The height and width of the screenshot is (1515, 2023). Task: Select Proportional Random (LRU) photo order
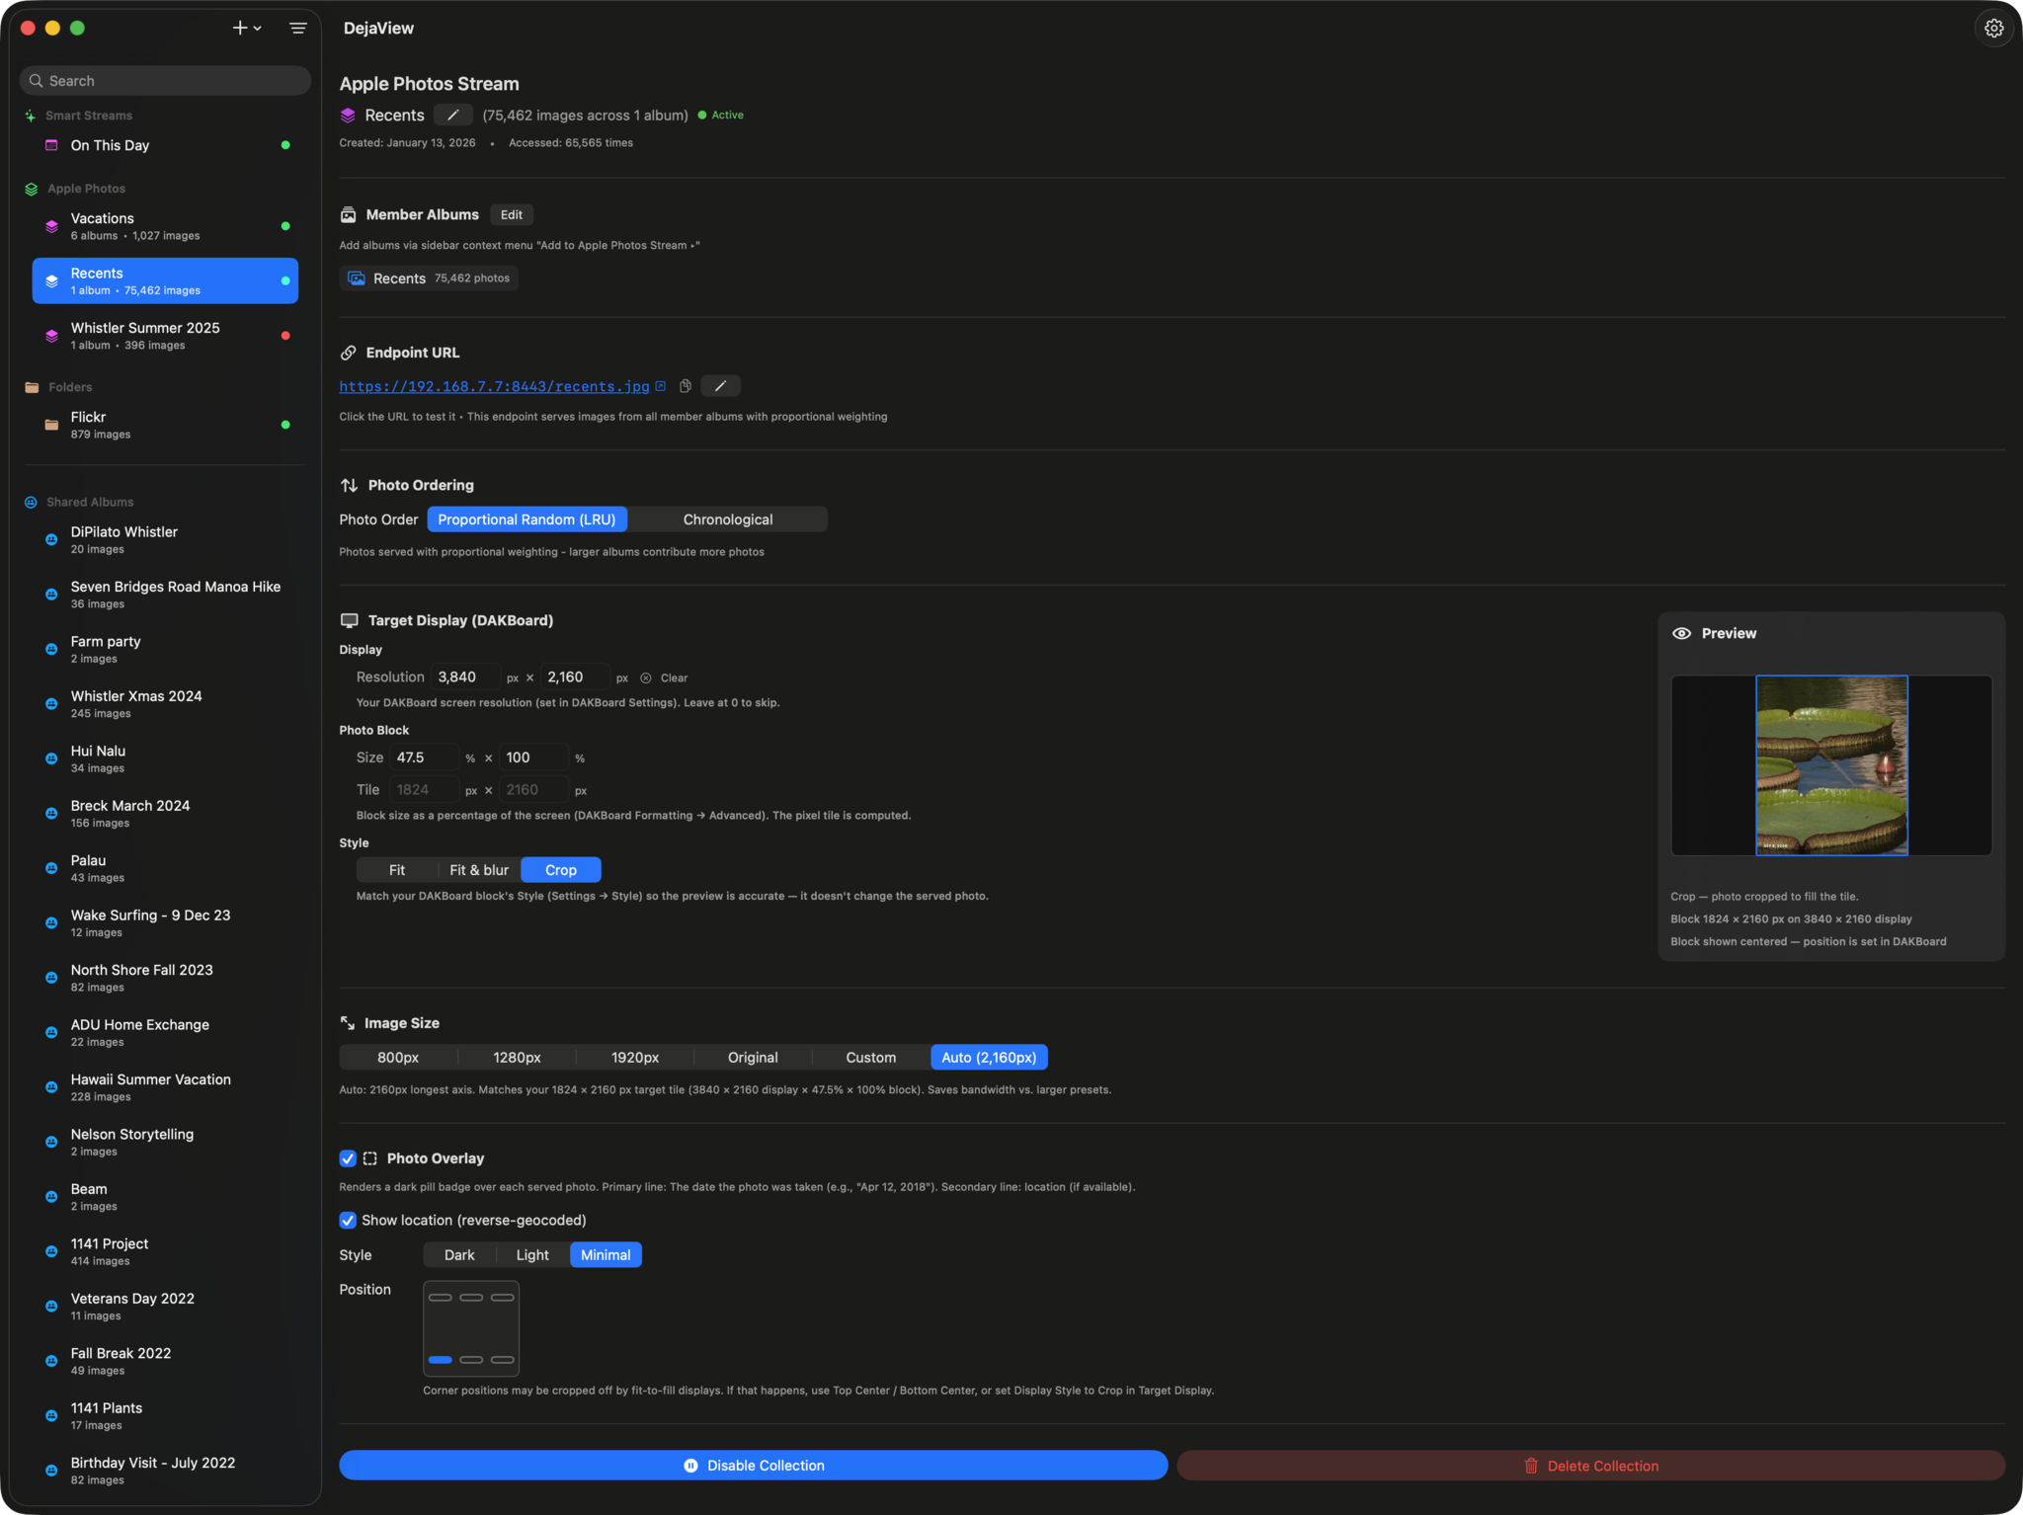coord(526,519)
